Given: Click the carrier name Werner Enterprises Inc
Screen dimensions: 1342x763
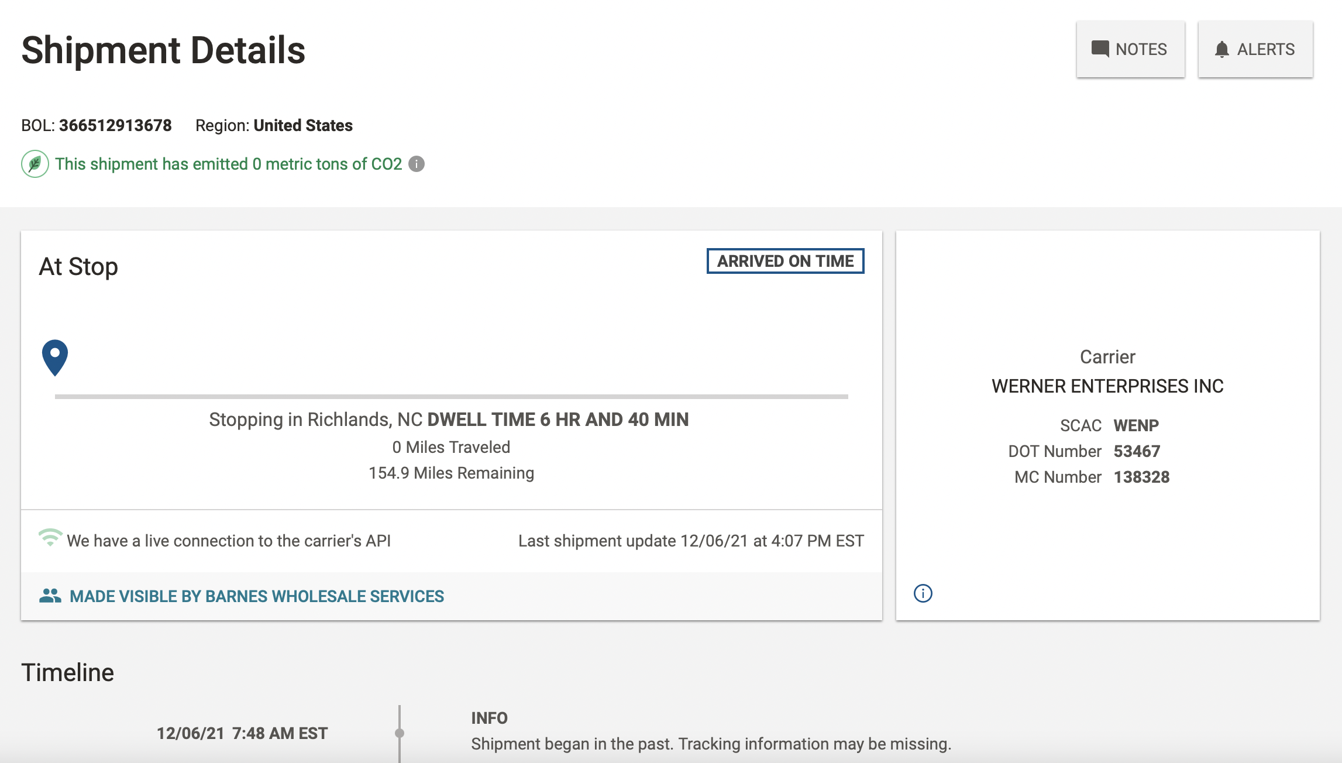Looking at the screenshot, I should (1107, 386).
